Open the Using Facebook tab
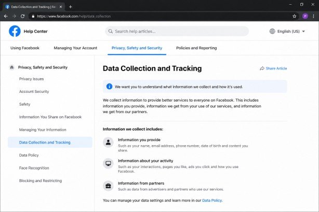The image size is (319, 212). coord(25,48)
